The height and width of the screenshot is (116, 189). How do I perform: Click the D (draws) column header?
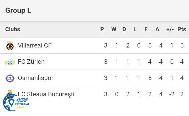[124, 29]
